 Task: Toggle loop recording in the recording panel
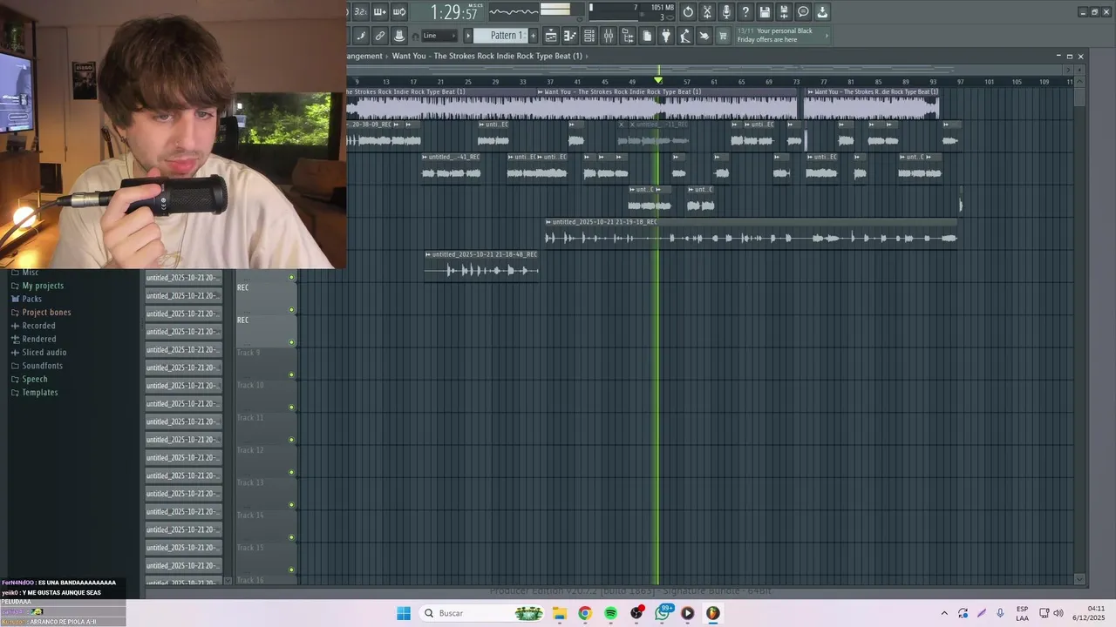click(x=398, y=12)
